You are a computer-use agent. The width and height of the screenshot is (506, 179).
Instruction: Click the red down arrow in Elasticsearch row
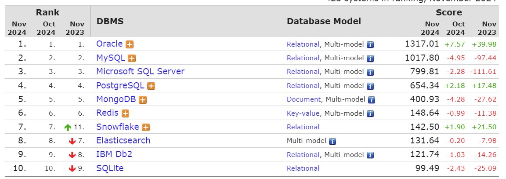(72, 141)
